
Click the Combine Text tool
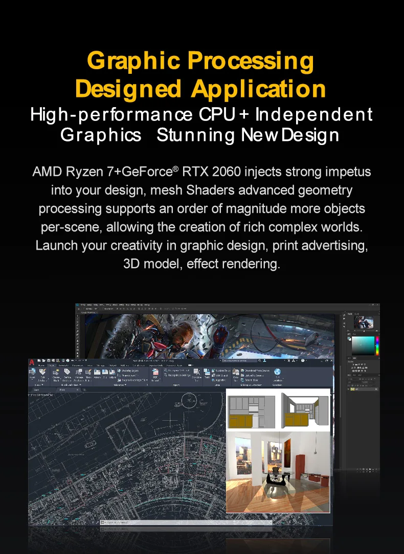point(197,375)
